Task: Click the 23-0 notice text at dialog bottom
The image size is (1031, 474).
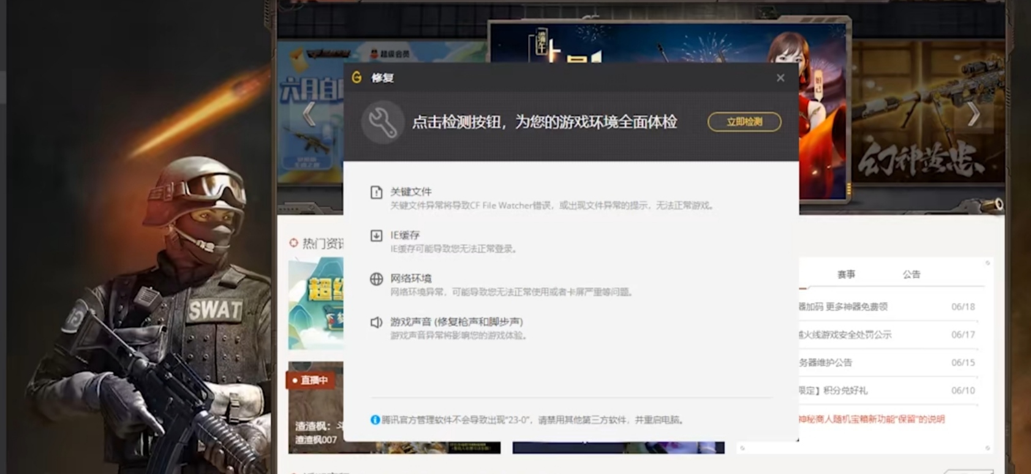Action: 532,420
